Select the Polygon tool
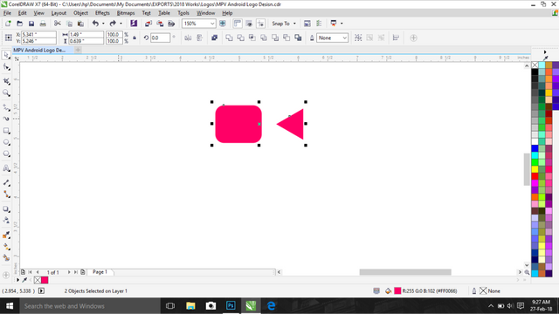The width and height of the screenshot is (559, 314). click(6, 154)
